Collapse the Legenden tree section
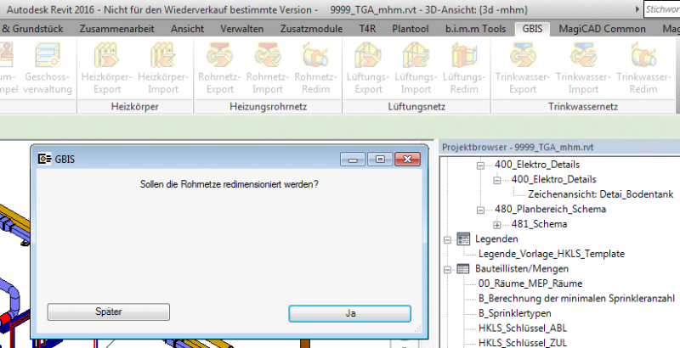 click(x=448, y=239)
